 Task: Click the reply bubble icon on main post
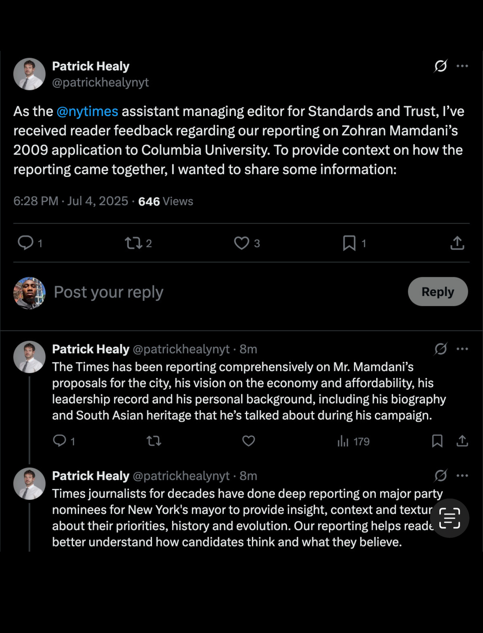pyautogui.click(x=26, y=243)
